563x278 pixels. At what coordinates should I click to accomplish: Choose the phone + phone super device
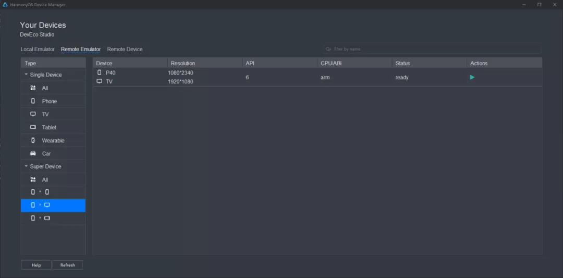tap(53, 192)
